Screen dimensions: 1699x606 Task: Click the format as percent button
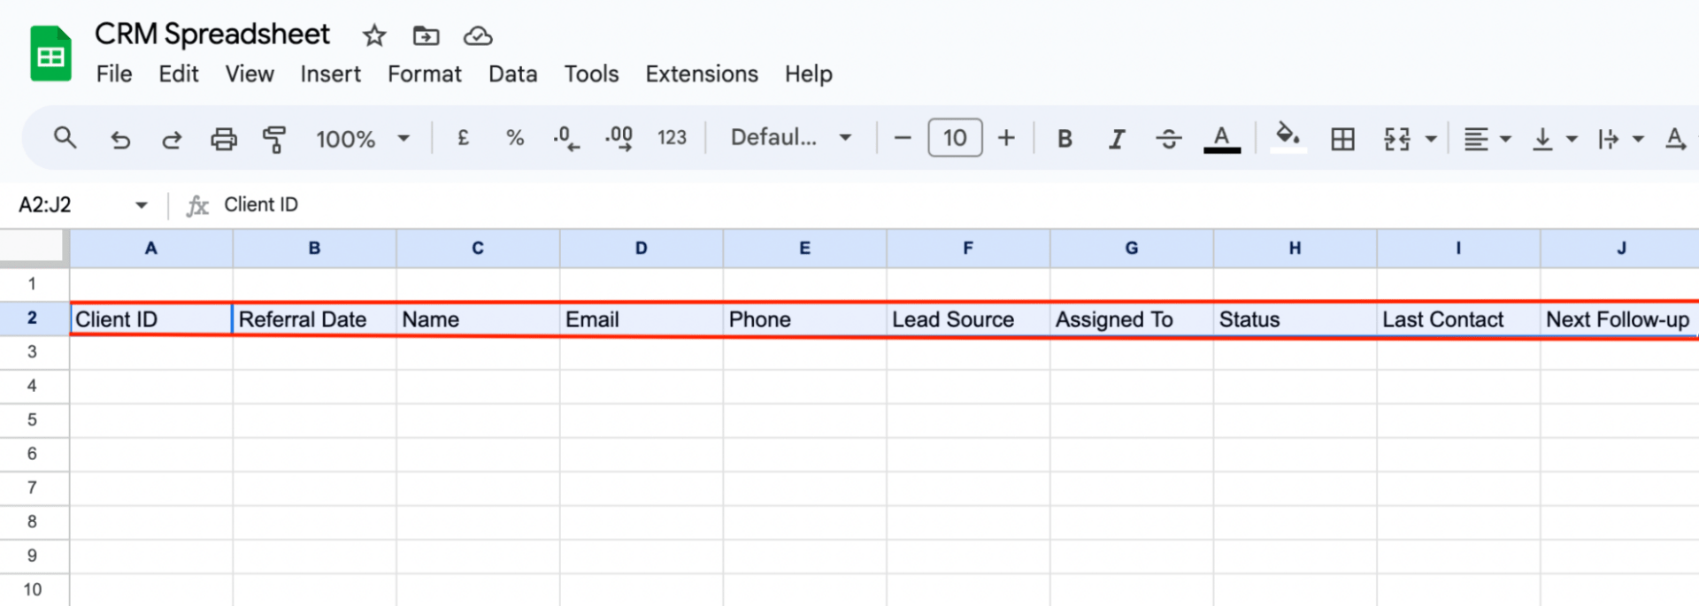tap(514, 138)
